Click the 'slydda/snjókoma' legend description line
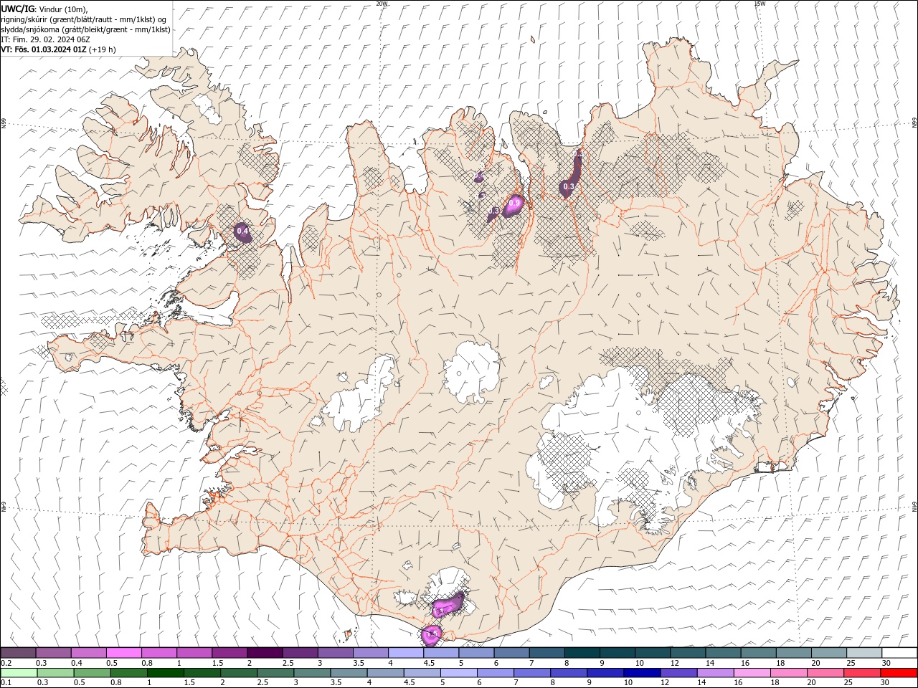The width and height of the screenshot is (918, 688). pos(85,29)
